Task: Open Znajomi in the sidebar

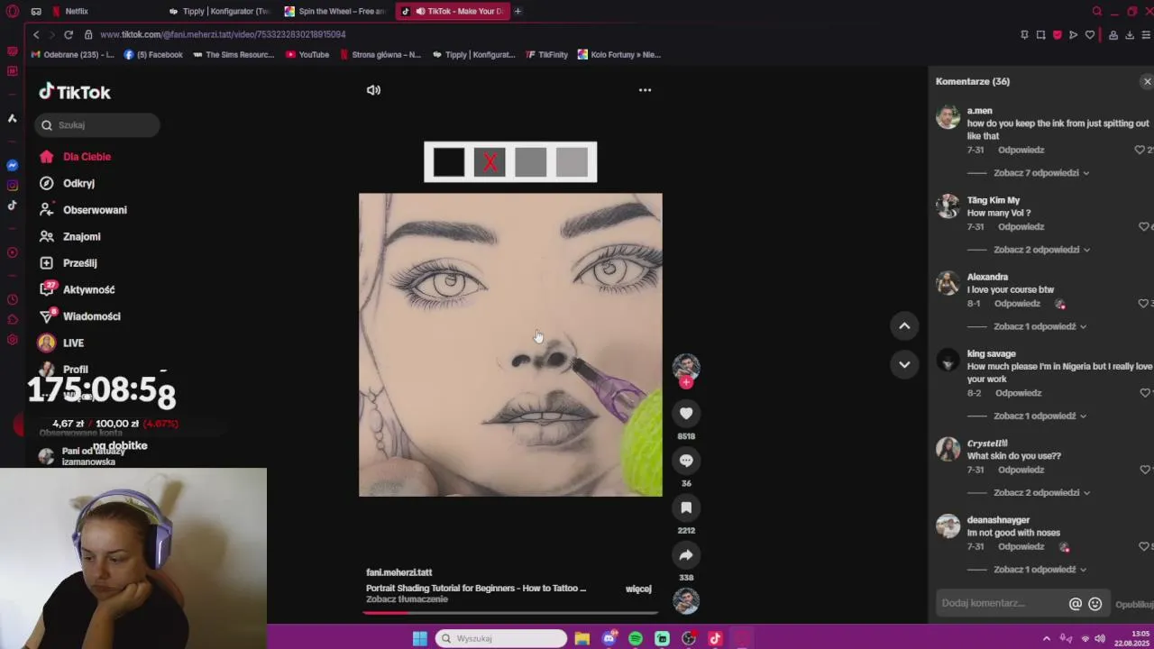Action: tap(81, 236)
